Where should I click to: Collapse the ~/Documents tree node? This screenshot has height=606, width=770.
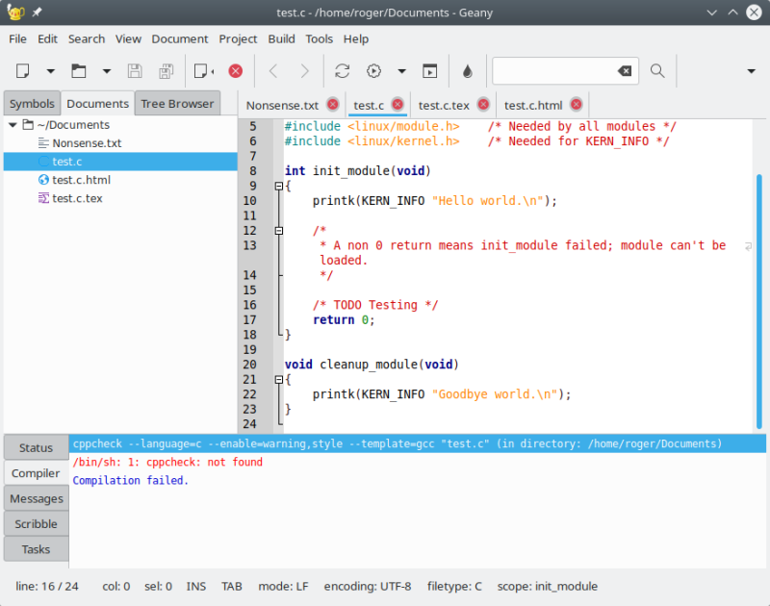click(13, 125)
